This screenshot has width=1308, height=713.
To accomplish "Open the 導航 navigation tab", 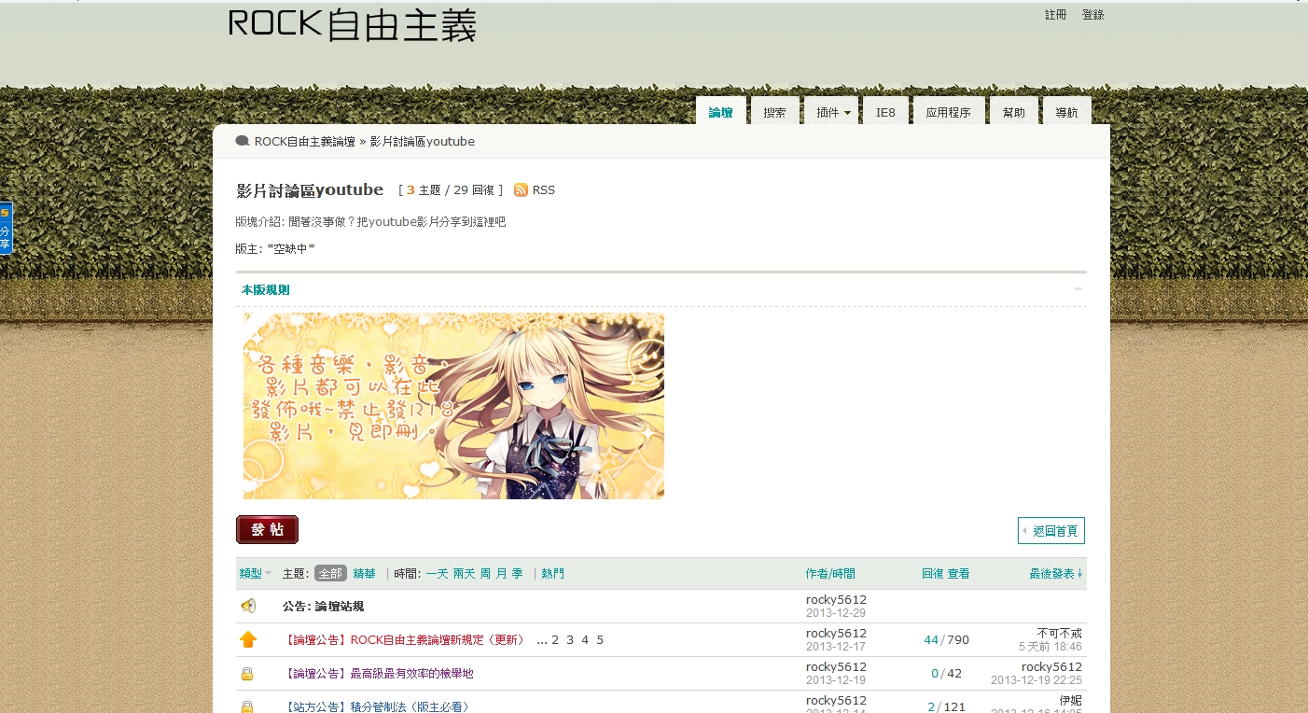I will click(x=1066, y=112).
